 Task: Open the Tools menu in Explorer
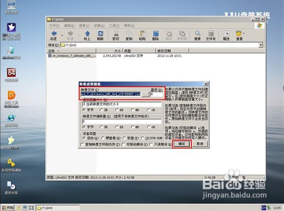[x=114, y=26]
